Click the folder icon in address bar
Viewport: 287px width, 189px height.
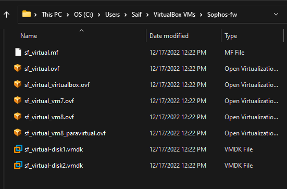(x=27, y=14)
